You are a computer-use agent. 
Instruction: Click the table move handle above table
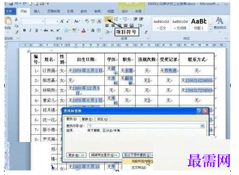(x=28, y=51)
